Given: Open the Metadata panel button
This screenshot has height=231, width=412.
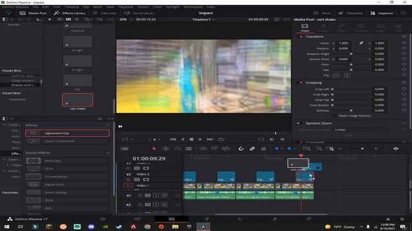Looking at the screenshot, I should [x=350, y=13].
